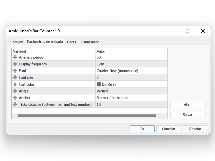The width and height of the screenshot is (215, 161).
Task: Select the Parâmetros de entrada tab
Action: pyautogui.click(x=45, y=42)
